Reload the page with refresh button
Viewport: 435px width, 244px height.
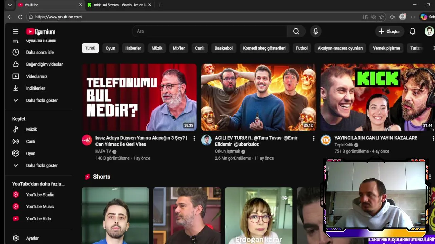click(20, 17)
